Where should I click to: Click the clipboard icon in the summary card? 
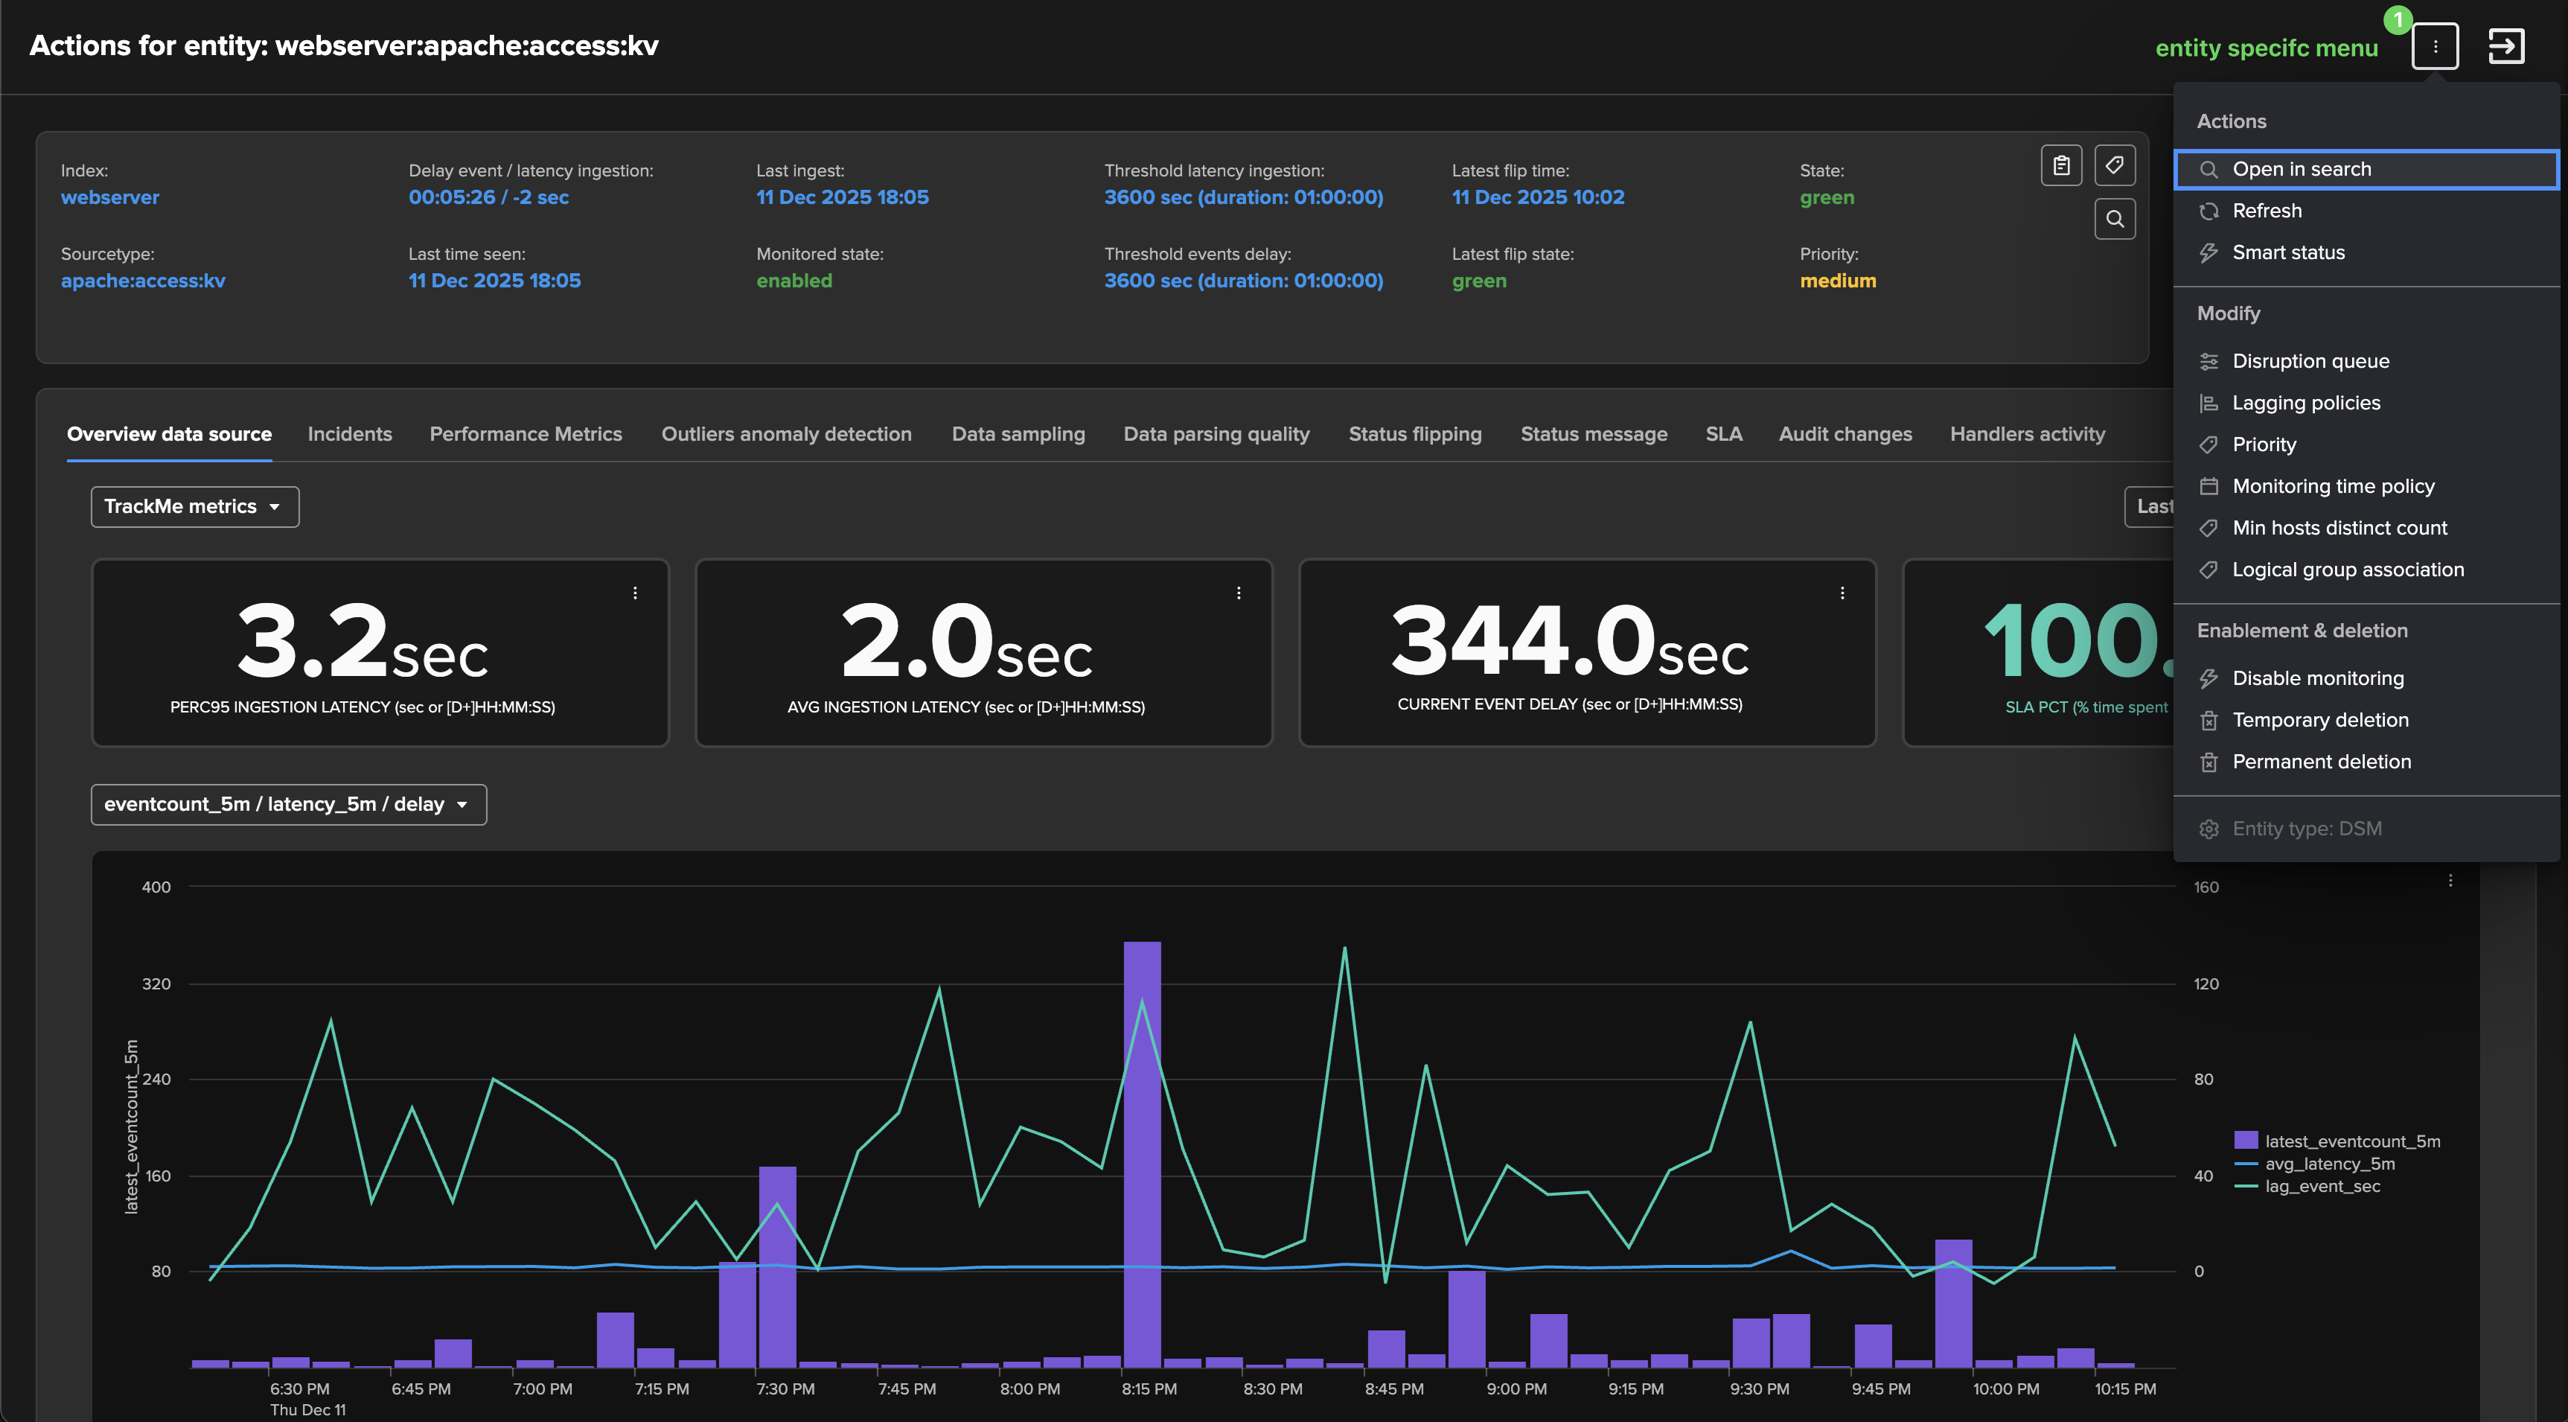pyautogui.click(x=2060, y=165)
